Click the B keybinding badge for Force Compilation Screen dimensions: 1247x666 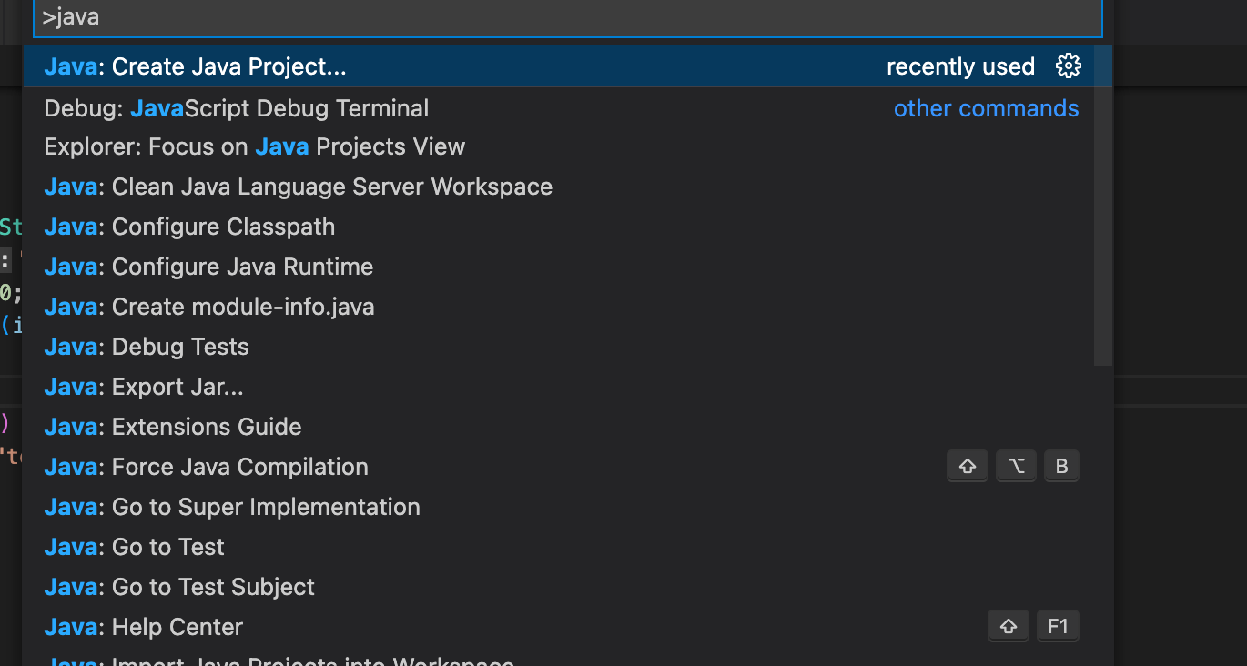click(1061, 467)
